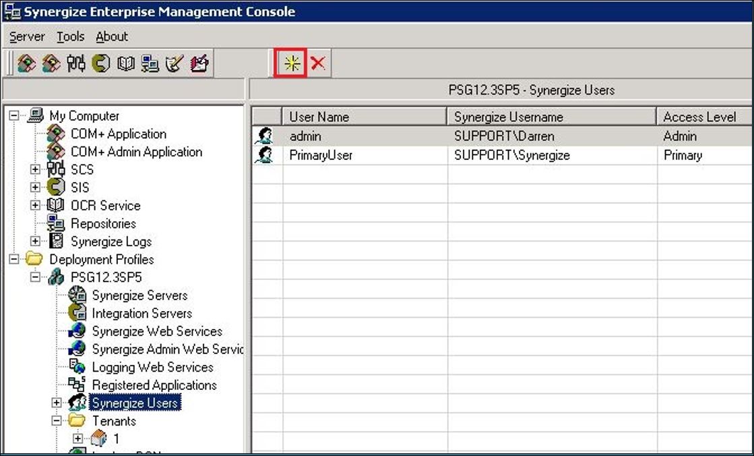Expand tenant 1 under Tenants
This screenshot has width=754, height=456.
coord(77,438)
